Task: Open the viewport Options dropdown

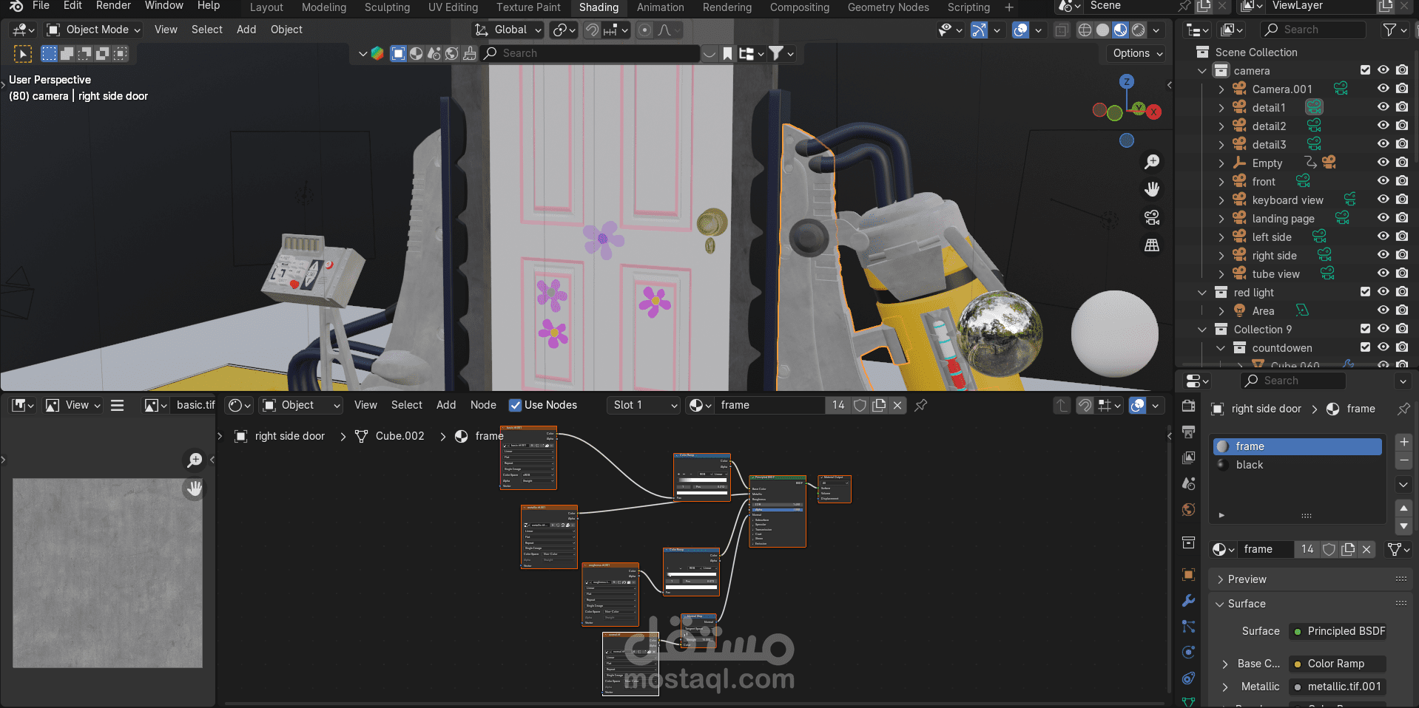Action: [x=1138, y=53]
